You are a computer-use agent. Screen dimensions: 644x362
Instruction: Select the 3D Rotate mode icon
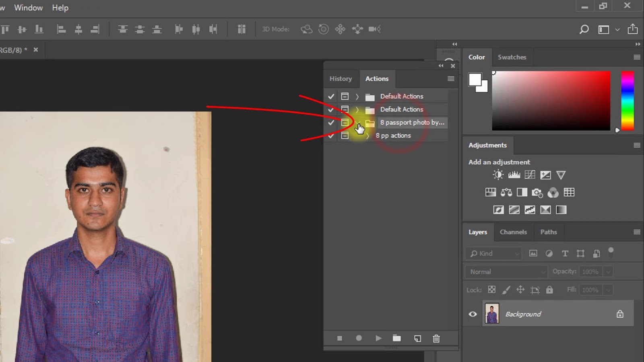point(306,29)
